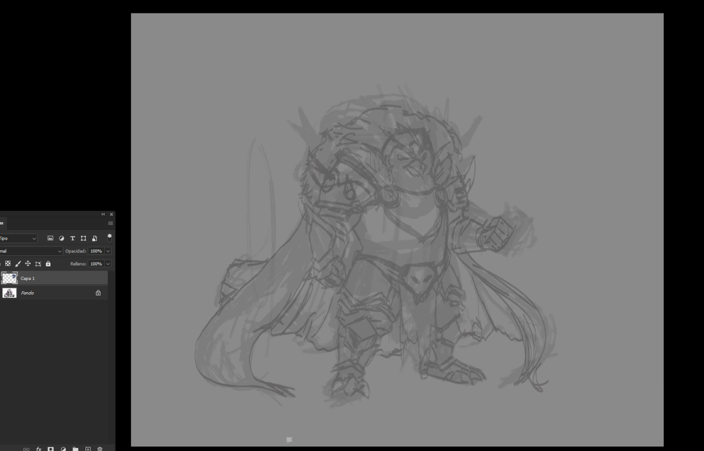
Task: Lock transparent pixels checkerboard icon
Action: tap(8, 263)
